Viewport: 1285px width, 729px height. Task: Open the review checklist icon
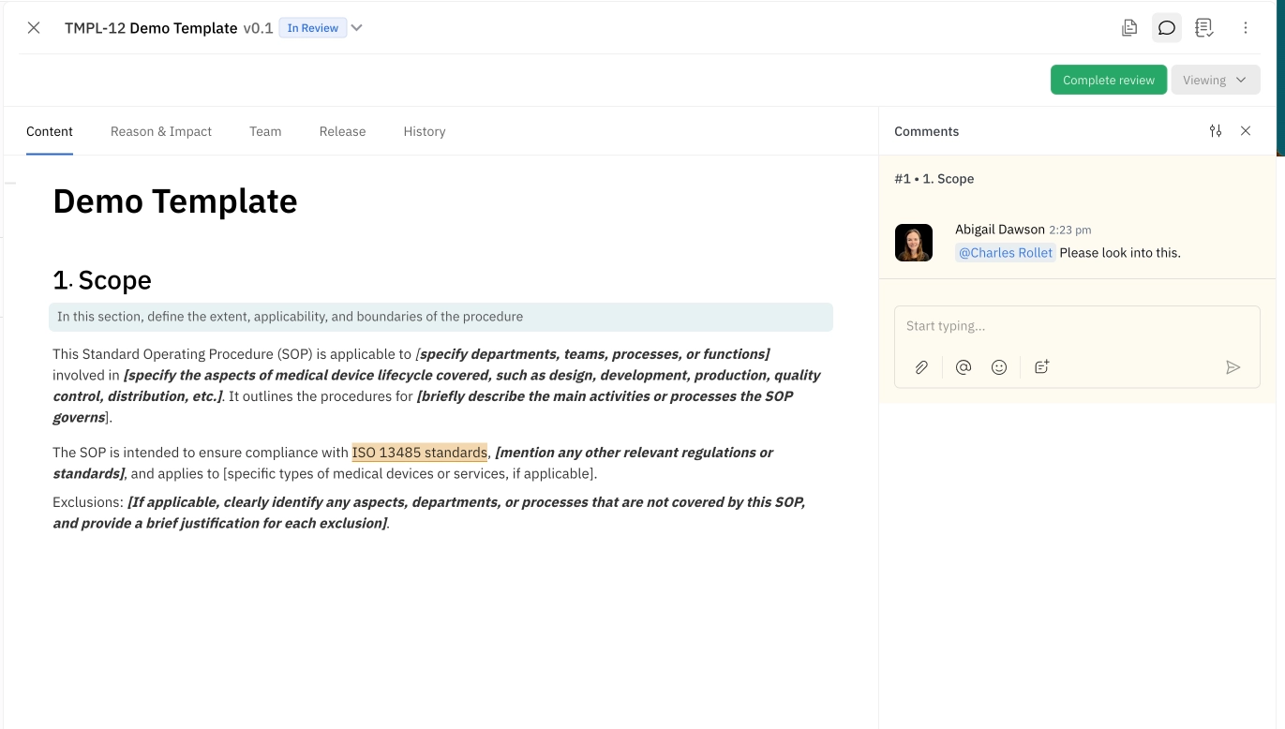point(1205,27)
